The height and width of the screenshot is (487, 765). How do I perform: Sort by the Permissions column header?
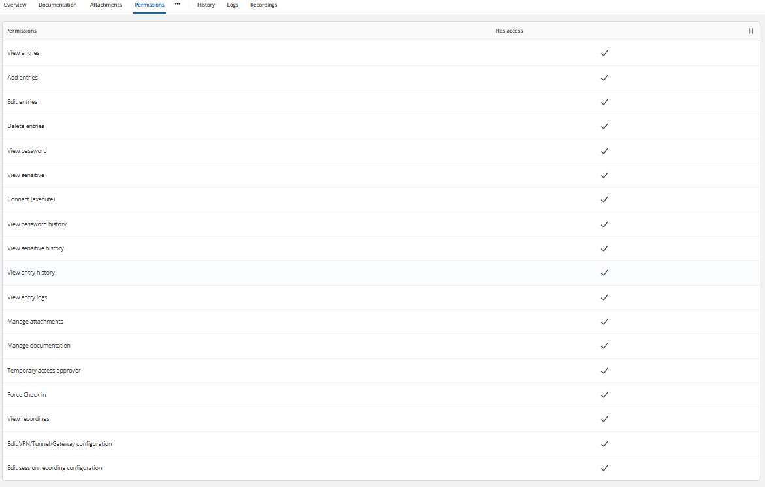[22, 31]
